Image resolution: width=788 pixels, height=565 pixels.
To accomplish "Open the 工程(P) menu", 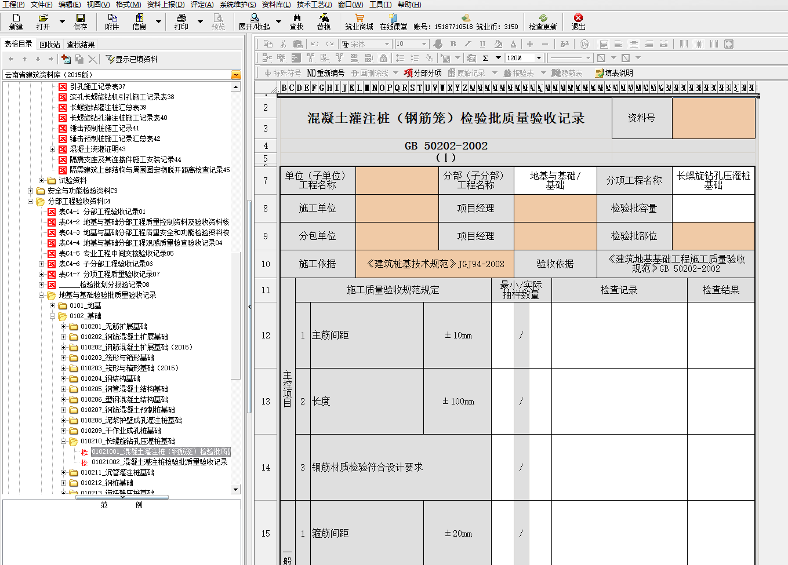I will pyautogui.click(x=13, y=5).
